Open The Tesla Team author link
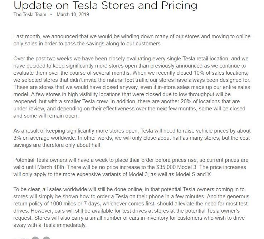Screen dimensions: 264x239 pyautogui.click(x=30, y=15)
